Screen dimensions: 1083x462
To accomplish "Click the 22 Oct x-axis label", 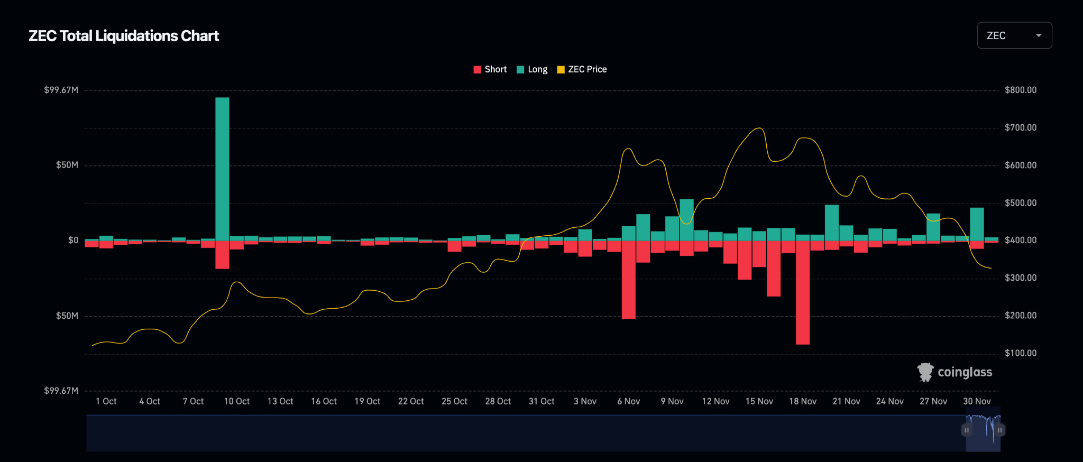I will point(411,401).
